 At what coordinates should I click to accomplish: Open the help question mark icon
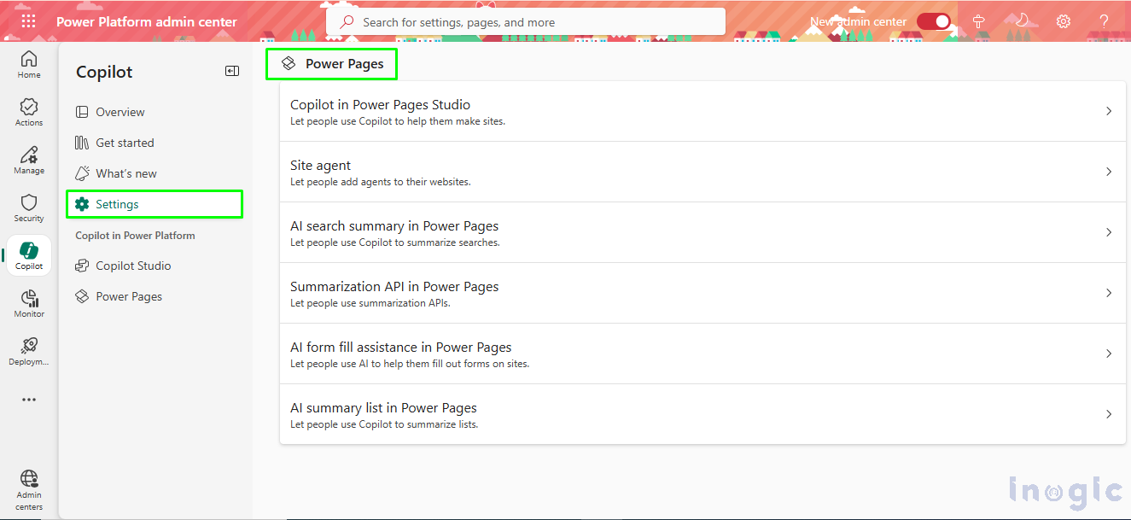[x=1105, y=21]
